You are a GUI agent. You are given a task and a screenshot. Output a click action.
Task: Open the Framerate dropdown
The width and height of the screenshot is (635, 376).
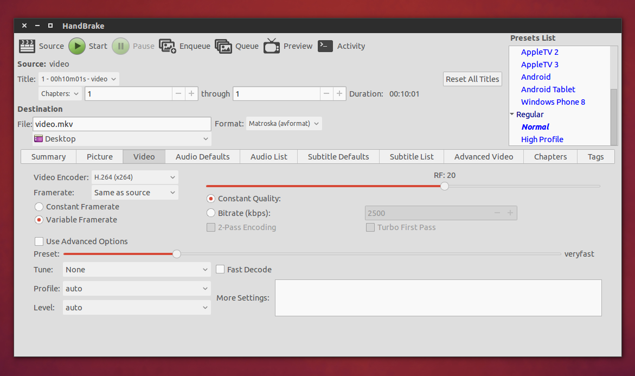(135, 193)
